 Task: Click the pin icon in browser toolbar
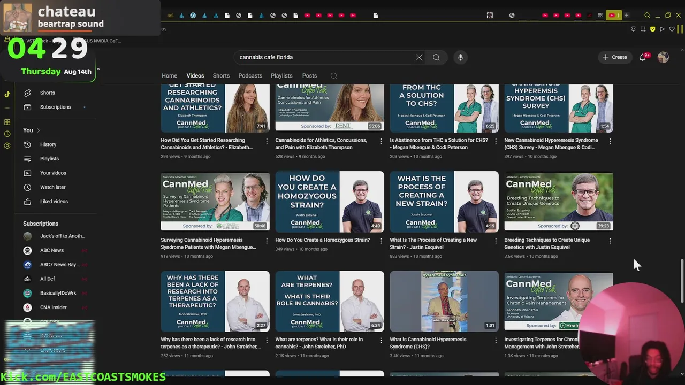(633, 29)
